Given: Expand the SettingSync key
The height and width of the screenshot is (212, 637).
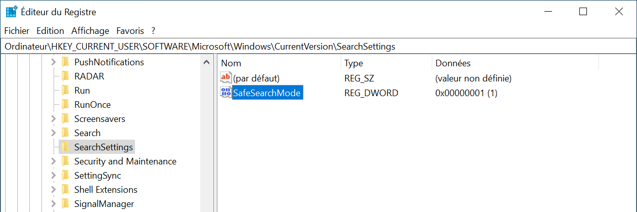Looking at the screenshot, I should (x=54, y=176).
